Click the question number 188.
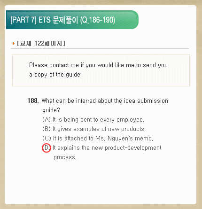 click(x=33, y=101)
